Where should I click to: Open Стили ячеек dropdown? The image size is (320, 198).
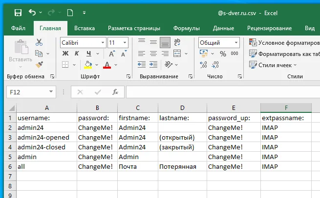273,65
